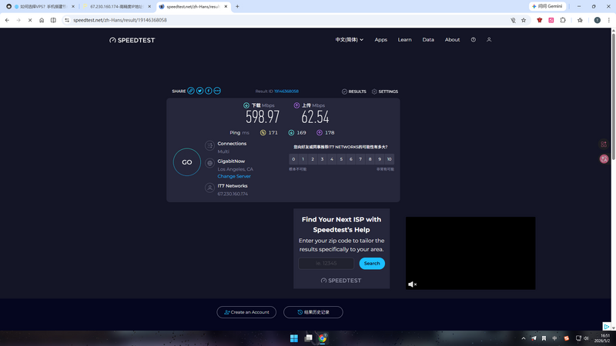Click the GigabitNow server globe icon
Image resolution: width=616 pixels, height=346 pixels.
(x=209, y=163)
